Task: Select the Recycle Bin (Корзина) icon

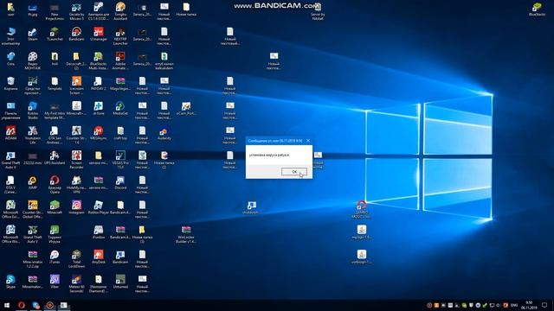Action: [x=10, y=85]
